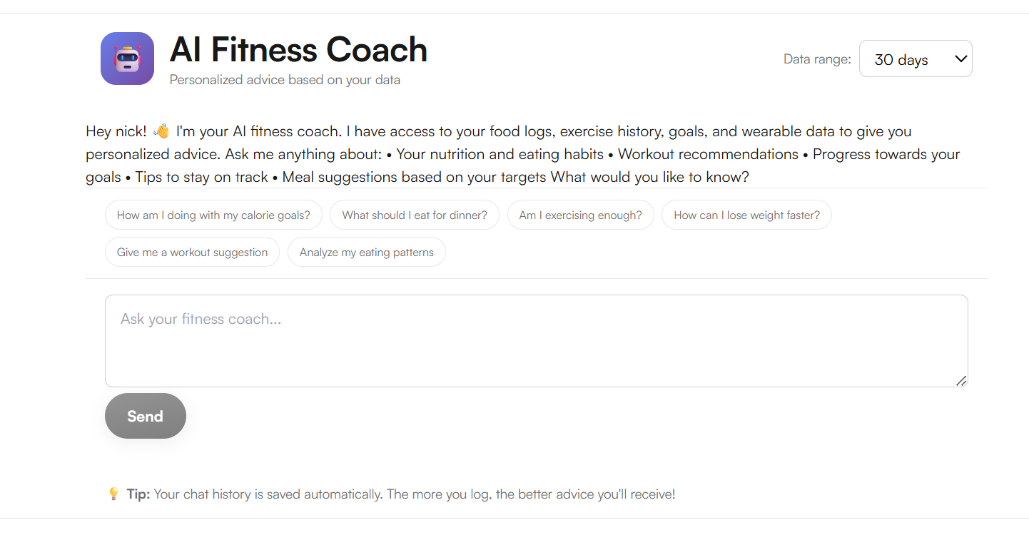Click the dropdown chevron beside 30 days

(958, 58)
